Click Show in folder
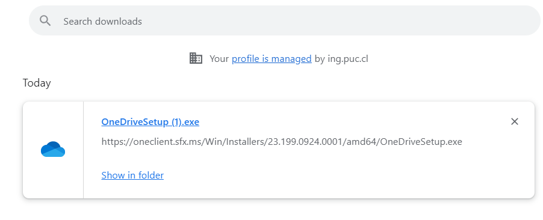Viewport: 543px width, 220px height. click(132, 175)
